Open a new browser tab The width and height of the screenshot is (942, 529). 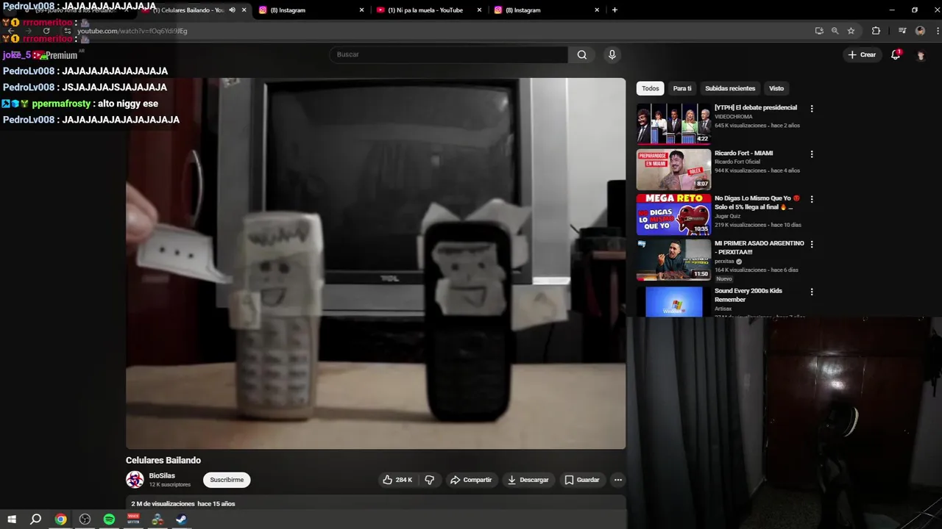(615, 10)
